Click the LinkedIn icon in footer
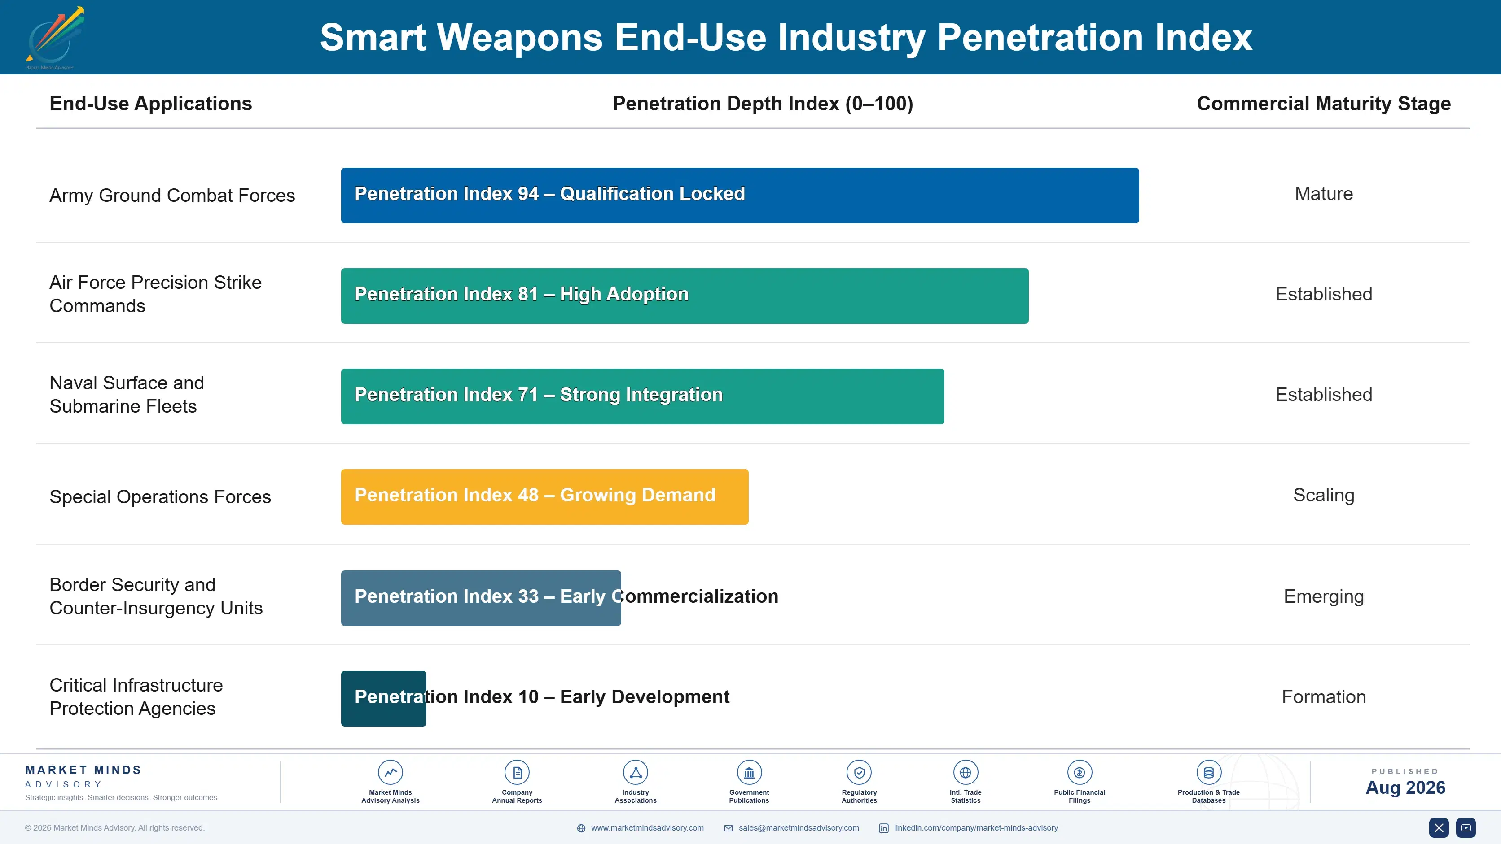 tap(884, 828)
